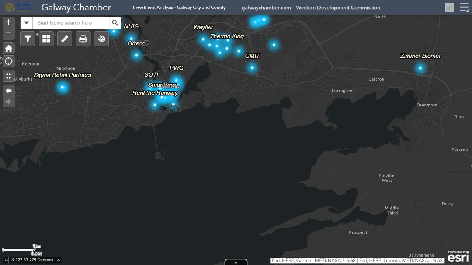Click the Cartron place name
The height and width of the screenshot is (265, 472).
(376, 79)
